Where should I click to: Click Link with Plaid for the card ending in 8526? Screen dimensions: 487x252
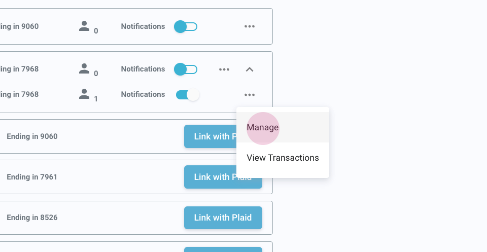pos(223,218)
